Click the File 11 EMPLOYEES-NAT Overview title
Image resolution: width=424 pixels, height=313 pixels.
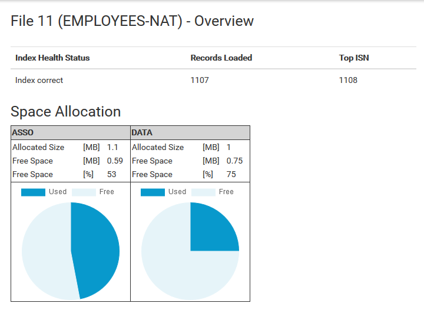point(132,21)
